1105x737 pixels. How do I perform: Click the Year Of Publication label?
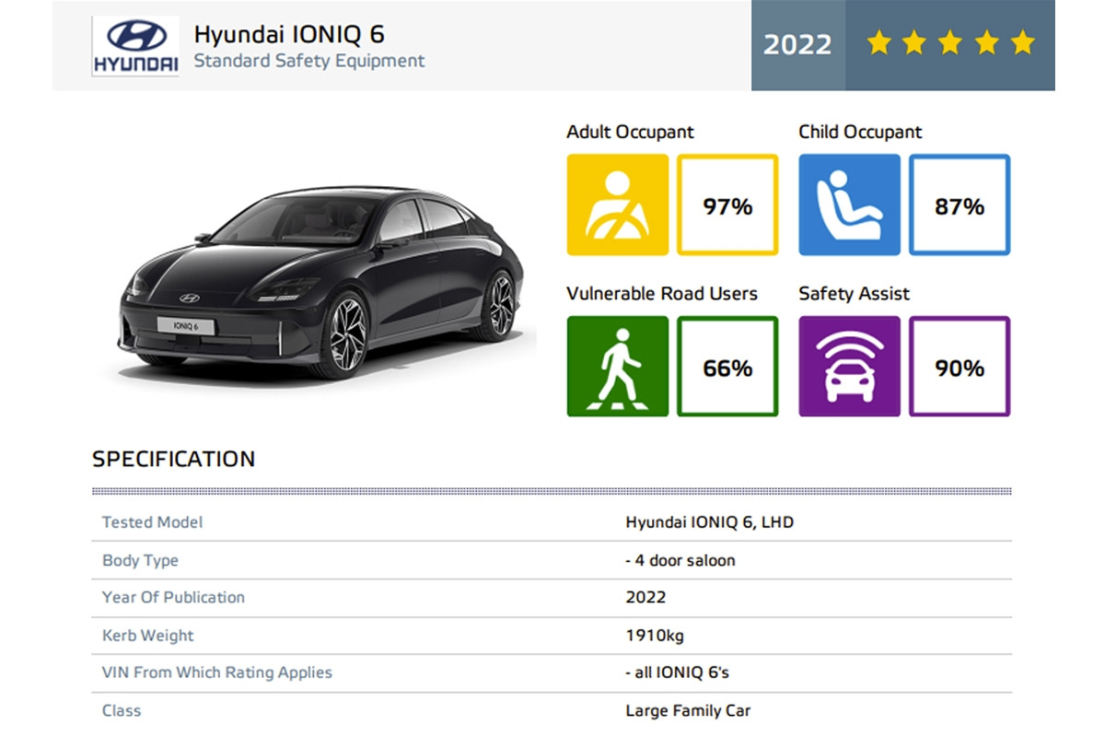[173, 597]
